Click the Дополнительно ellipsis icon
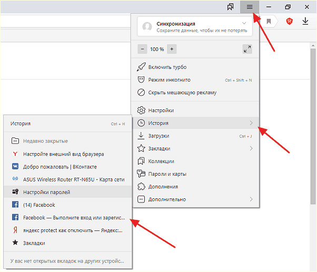The width and height of the screenshot is (317, 272). point(141,199)
